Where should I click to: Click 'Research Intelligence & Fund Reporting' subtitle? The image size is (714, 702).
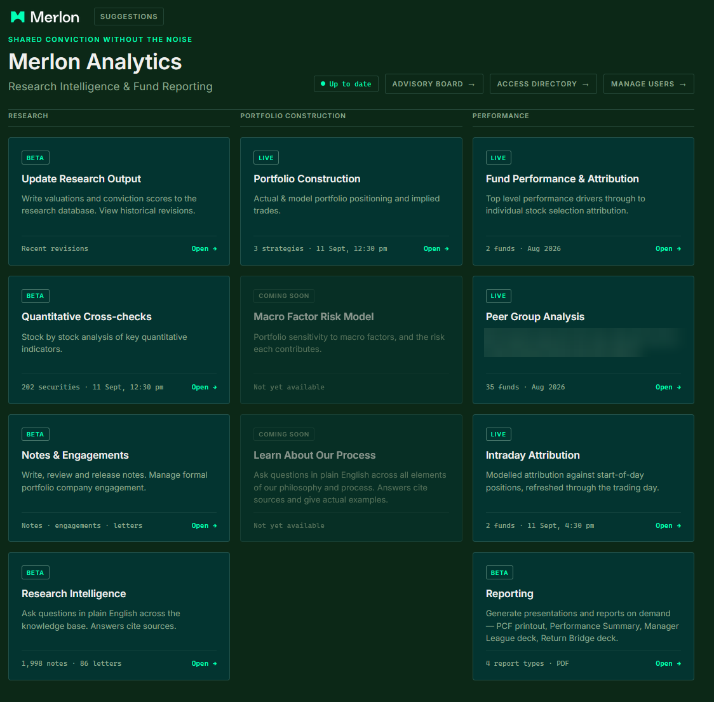110,86
